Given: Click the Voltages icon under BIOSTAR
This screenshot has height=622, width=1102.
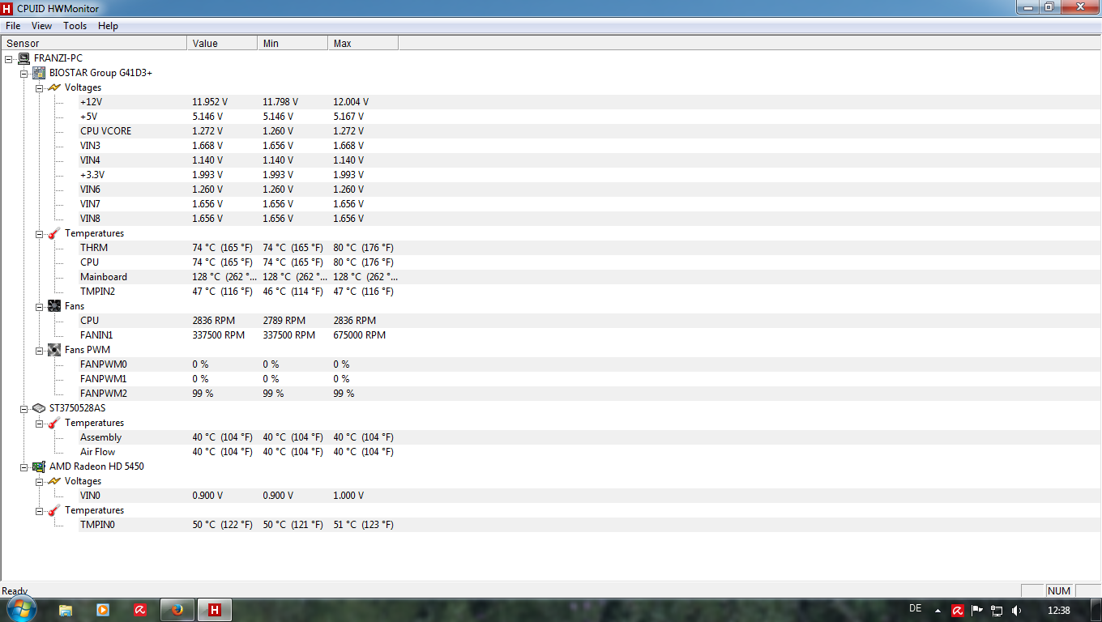Looking at the screenshot, I should click(54, 87).
